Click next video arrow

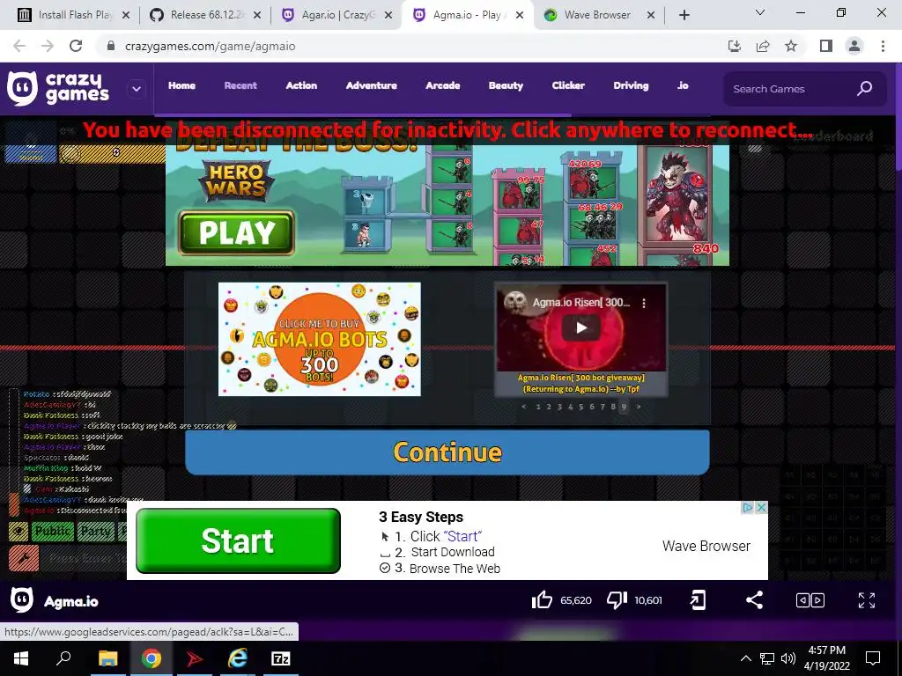coord(639,407)
